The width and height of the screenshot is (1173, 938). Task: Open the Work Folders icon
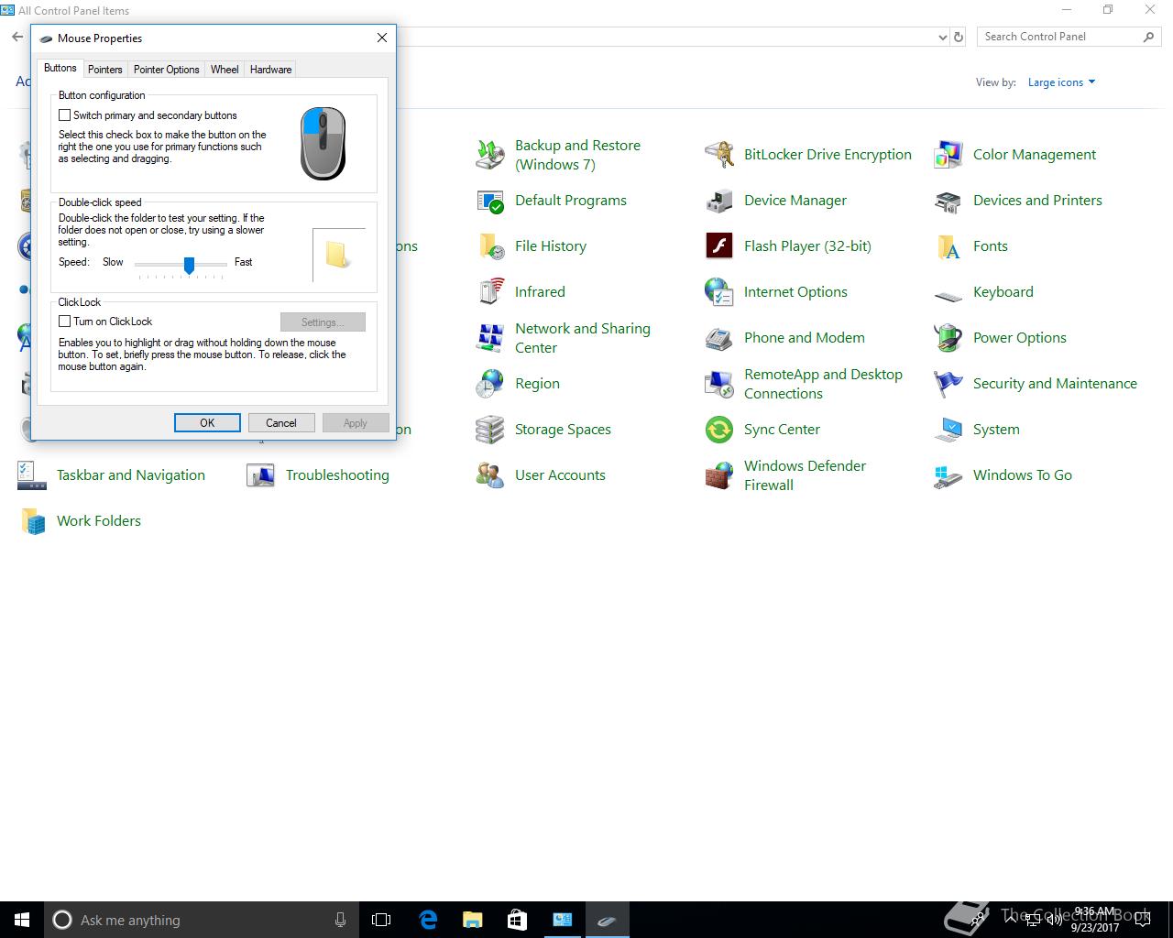tap(32, 521)
